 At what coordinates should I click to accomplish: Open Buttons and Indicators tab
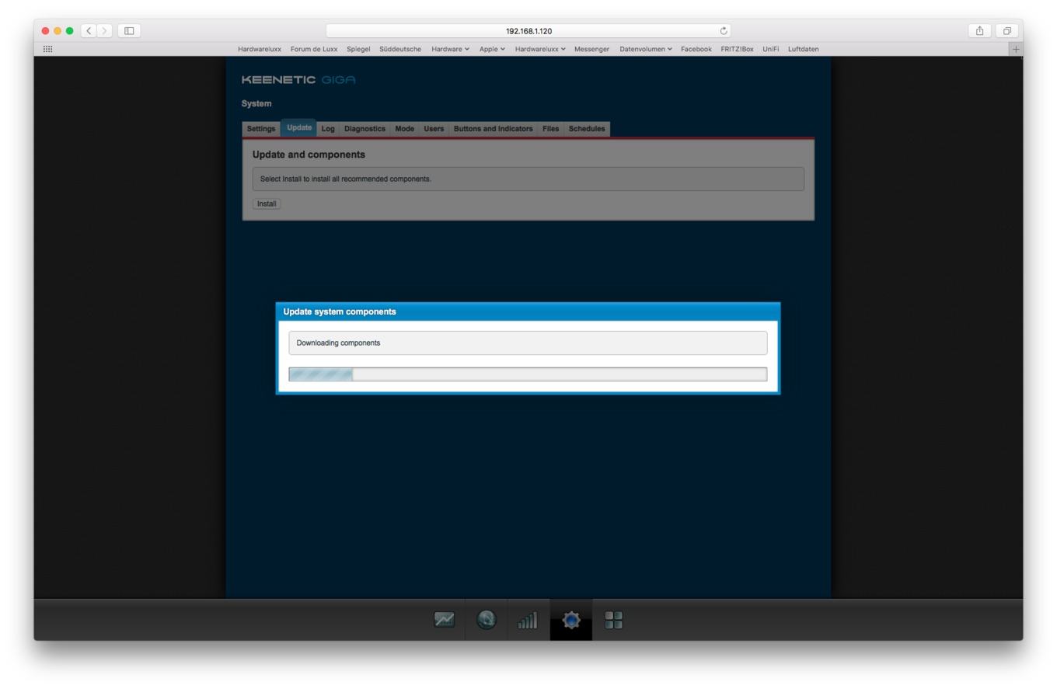(493, 129)
